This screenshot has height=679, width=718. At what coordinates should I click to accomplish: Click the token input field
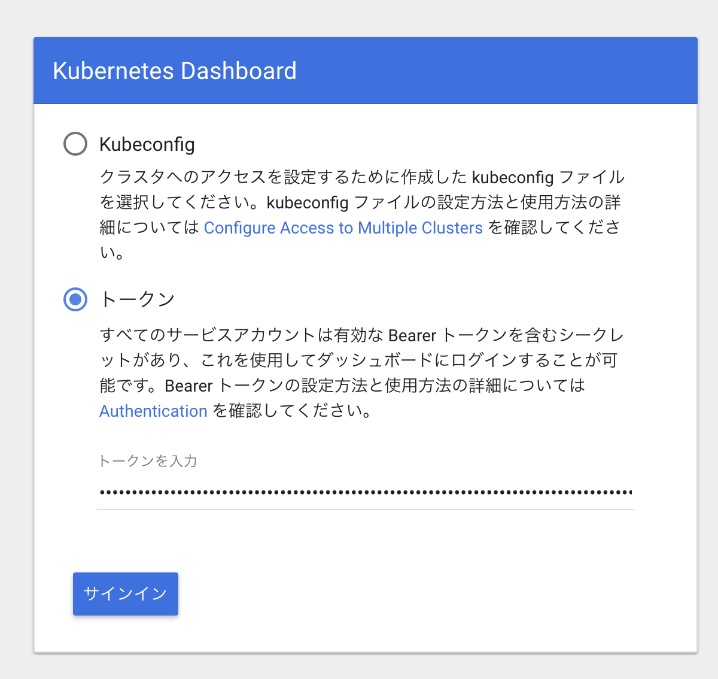(365, 492)
